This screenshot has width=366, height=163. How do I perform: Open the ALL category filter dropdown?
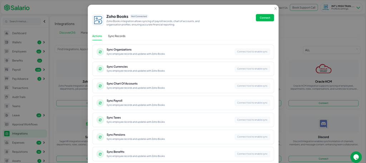click(x=331, y=50)
